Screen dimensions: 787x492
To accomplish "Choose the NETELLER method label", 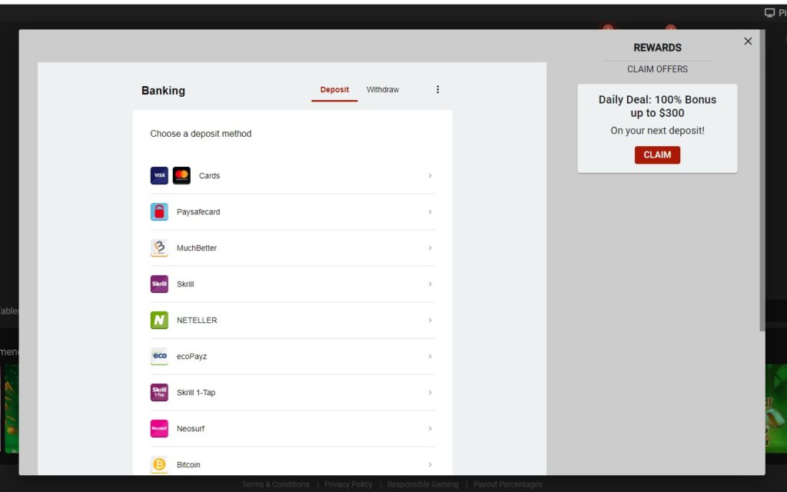I will click(x=197, y=321).
